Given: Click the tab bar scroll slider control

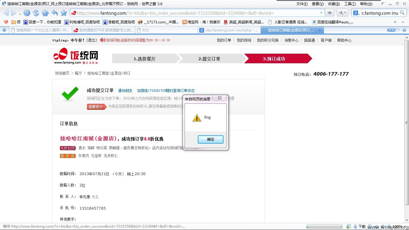Looking at the screenshot, I should click(393, 30).
